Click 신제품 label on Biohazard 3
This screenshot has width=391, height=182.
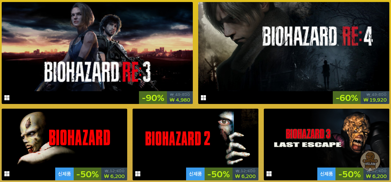[x=326, y=174]
